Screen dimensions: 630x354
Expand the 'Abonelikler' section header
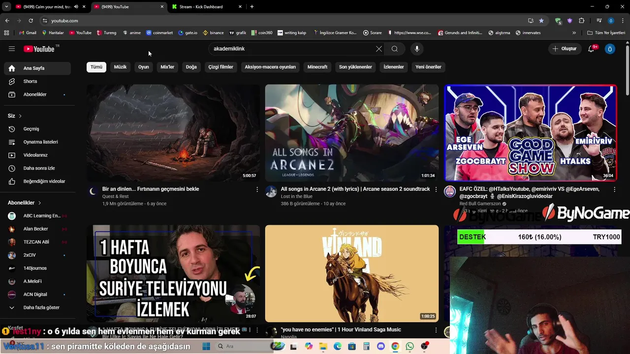[25, 203]
